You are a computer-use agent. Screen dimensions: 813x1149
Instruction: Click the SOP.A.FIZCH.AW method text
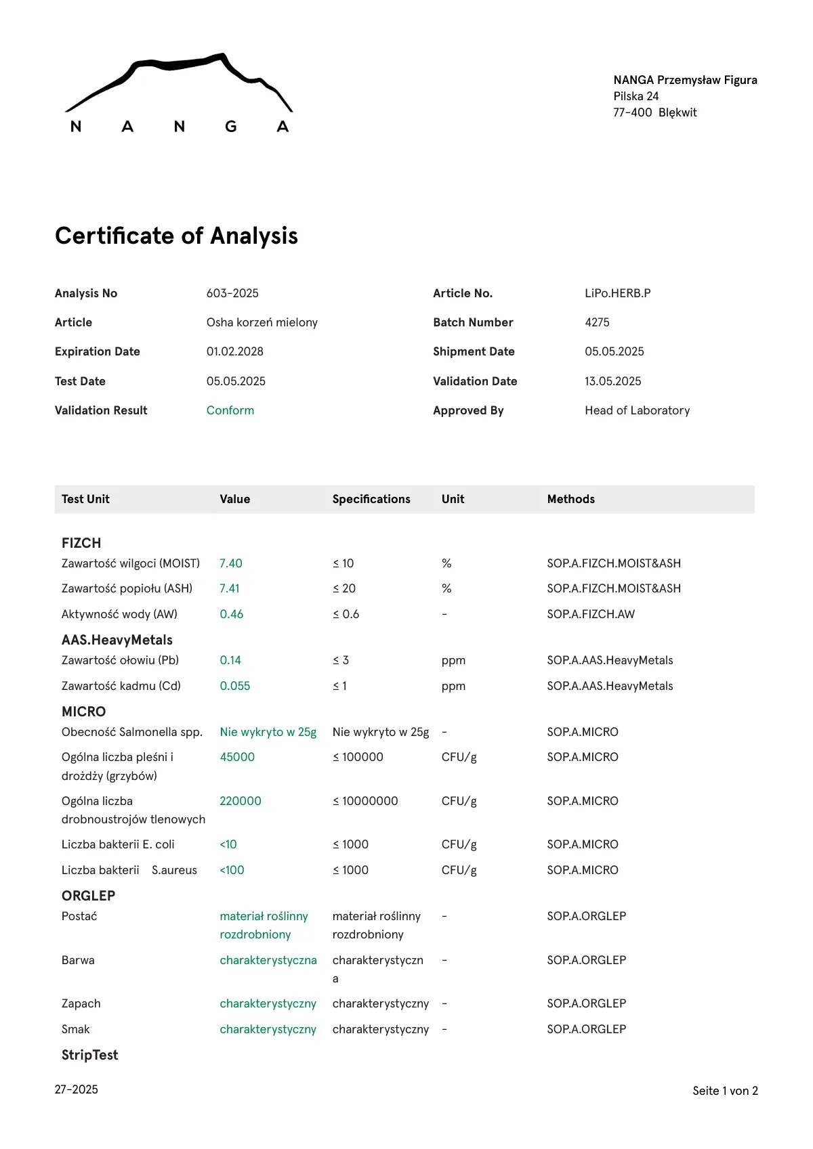point(591,614)
